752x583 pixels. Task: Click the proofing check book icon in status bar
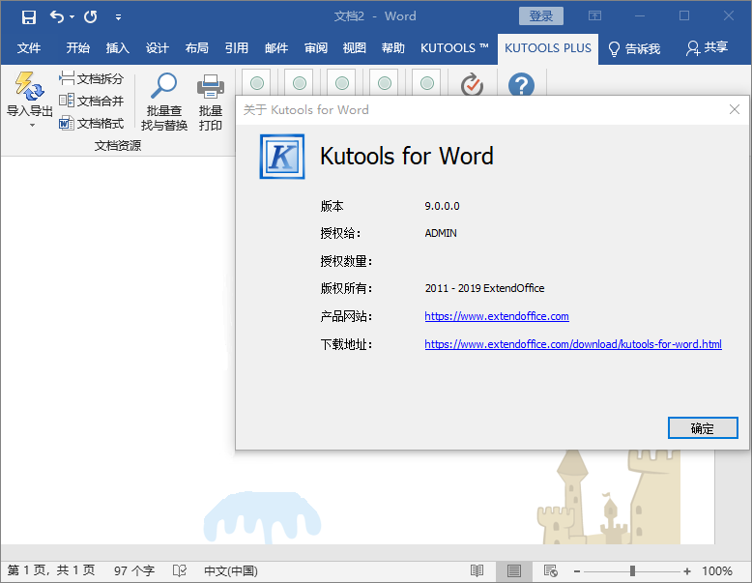180,570
